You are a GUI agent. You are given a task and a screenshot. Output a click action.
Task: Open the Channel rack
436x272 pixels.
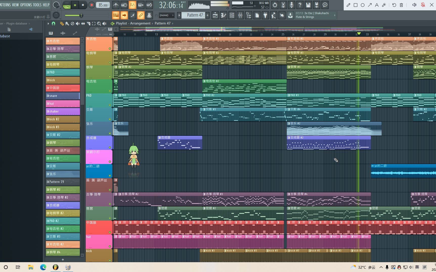pos(232,15)
